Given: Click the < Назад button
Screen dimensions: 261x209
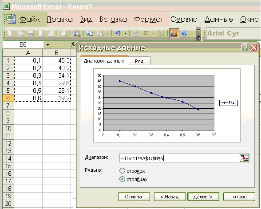Looking at the screenshot, I should click(x=170, y=197).
